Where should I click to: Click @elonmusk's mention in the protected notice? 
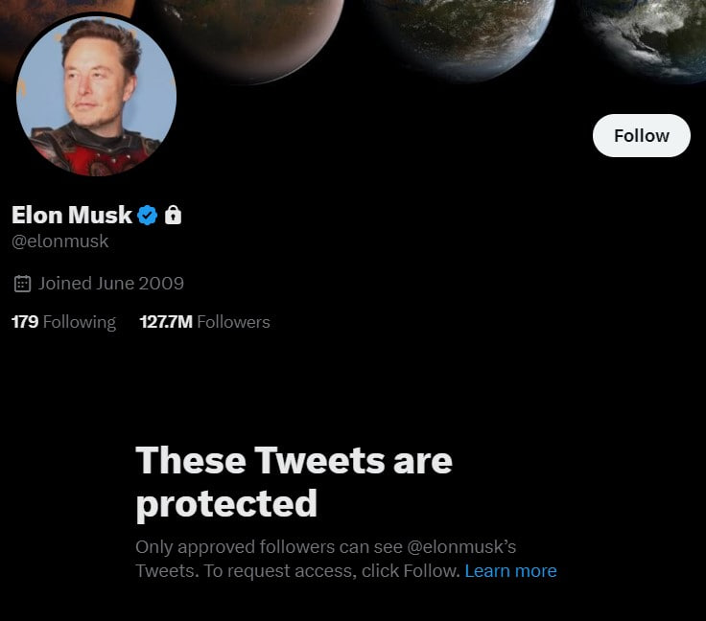click(x=461, y=547)
